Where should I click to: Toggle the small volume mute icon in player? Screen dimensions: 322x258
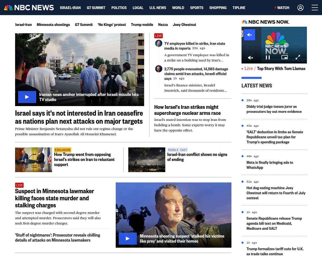[x=251, y=58]
